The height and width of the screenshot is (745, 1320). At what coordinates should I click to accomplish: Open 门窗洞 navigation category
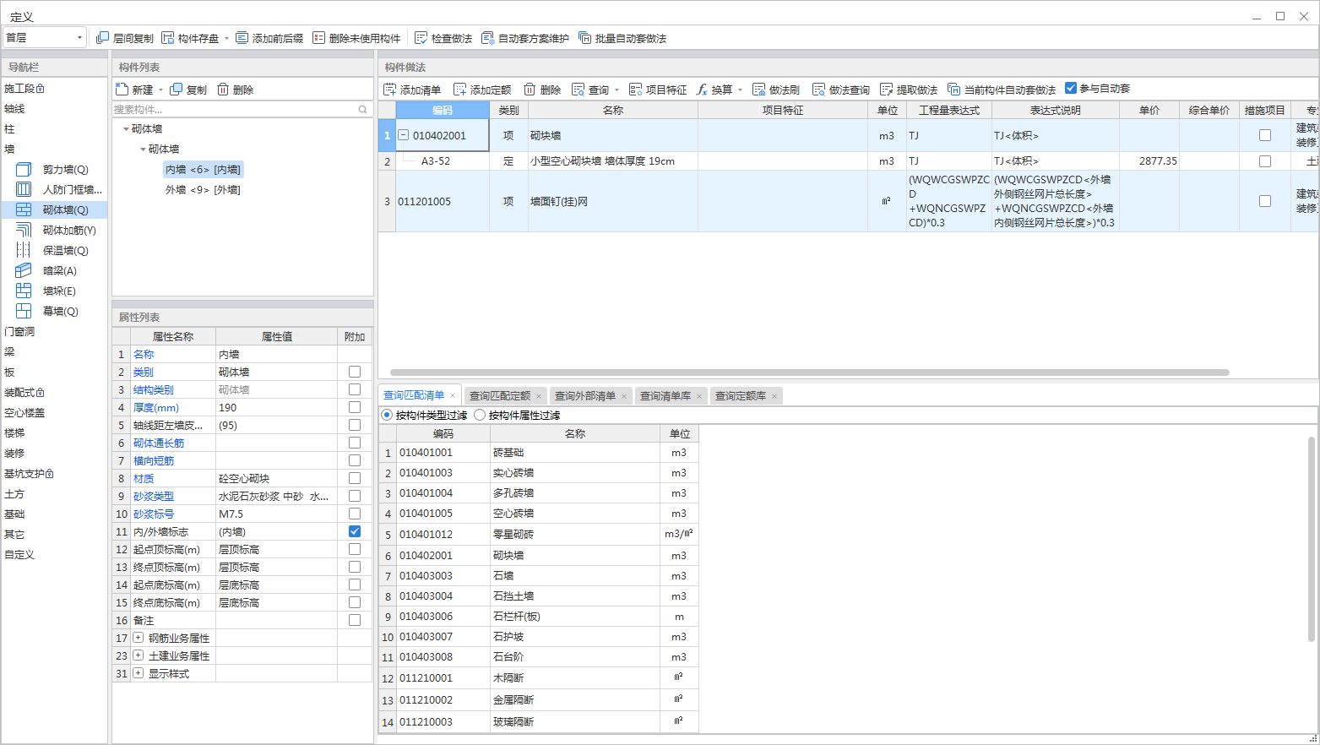19,331
